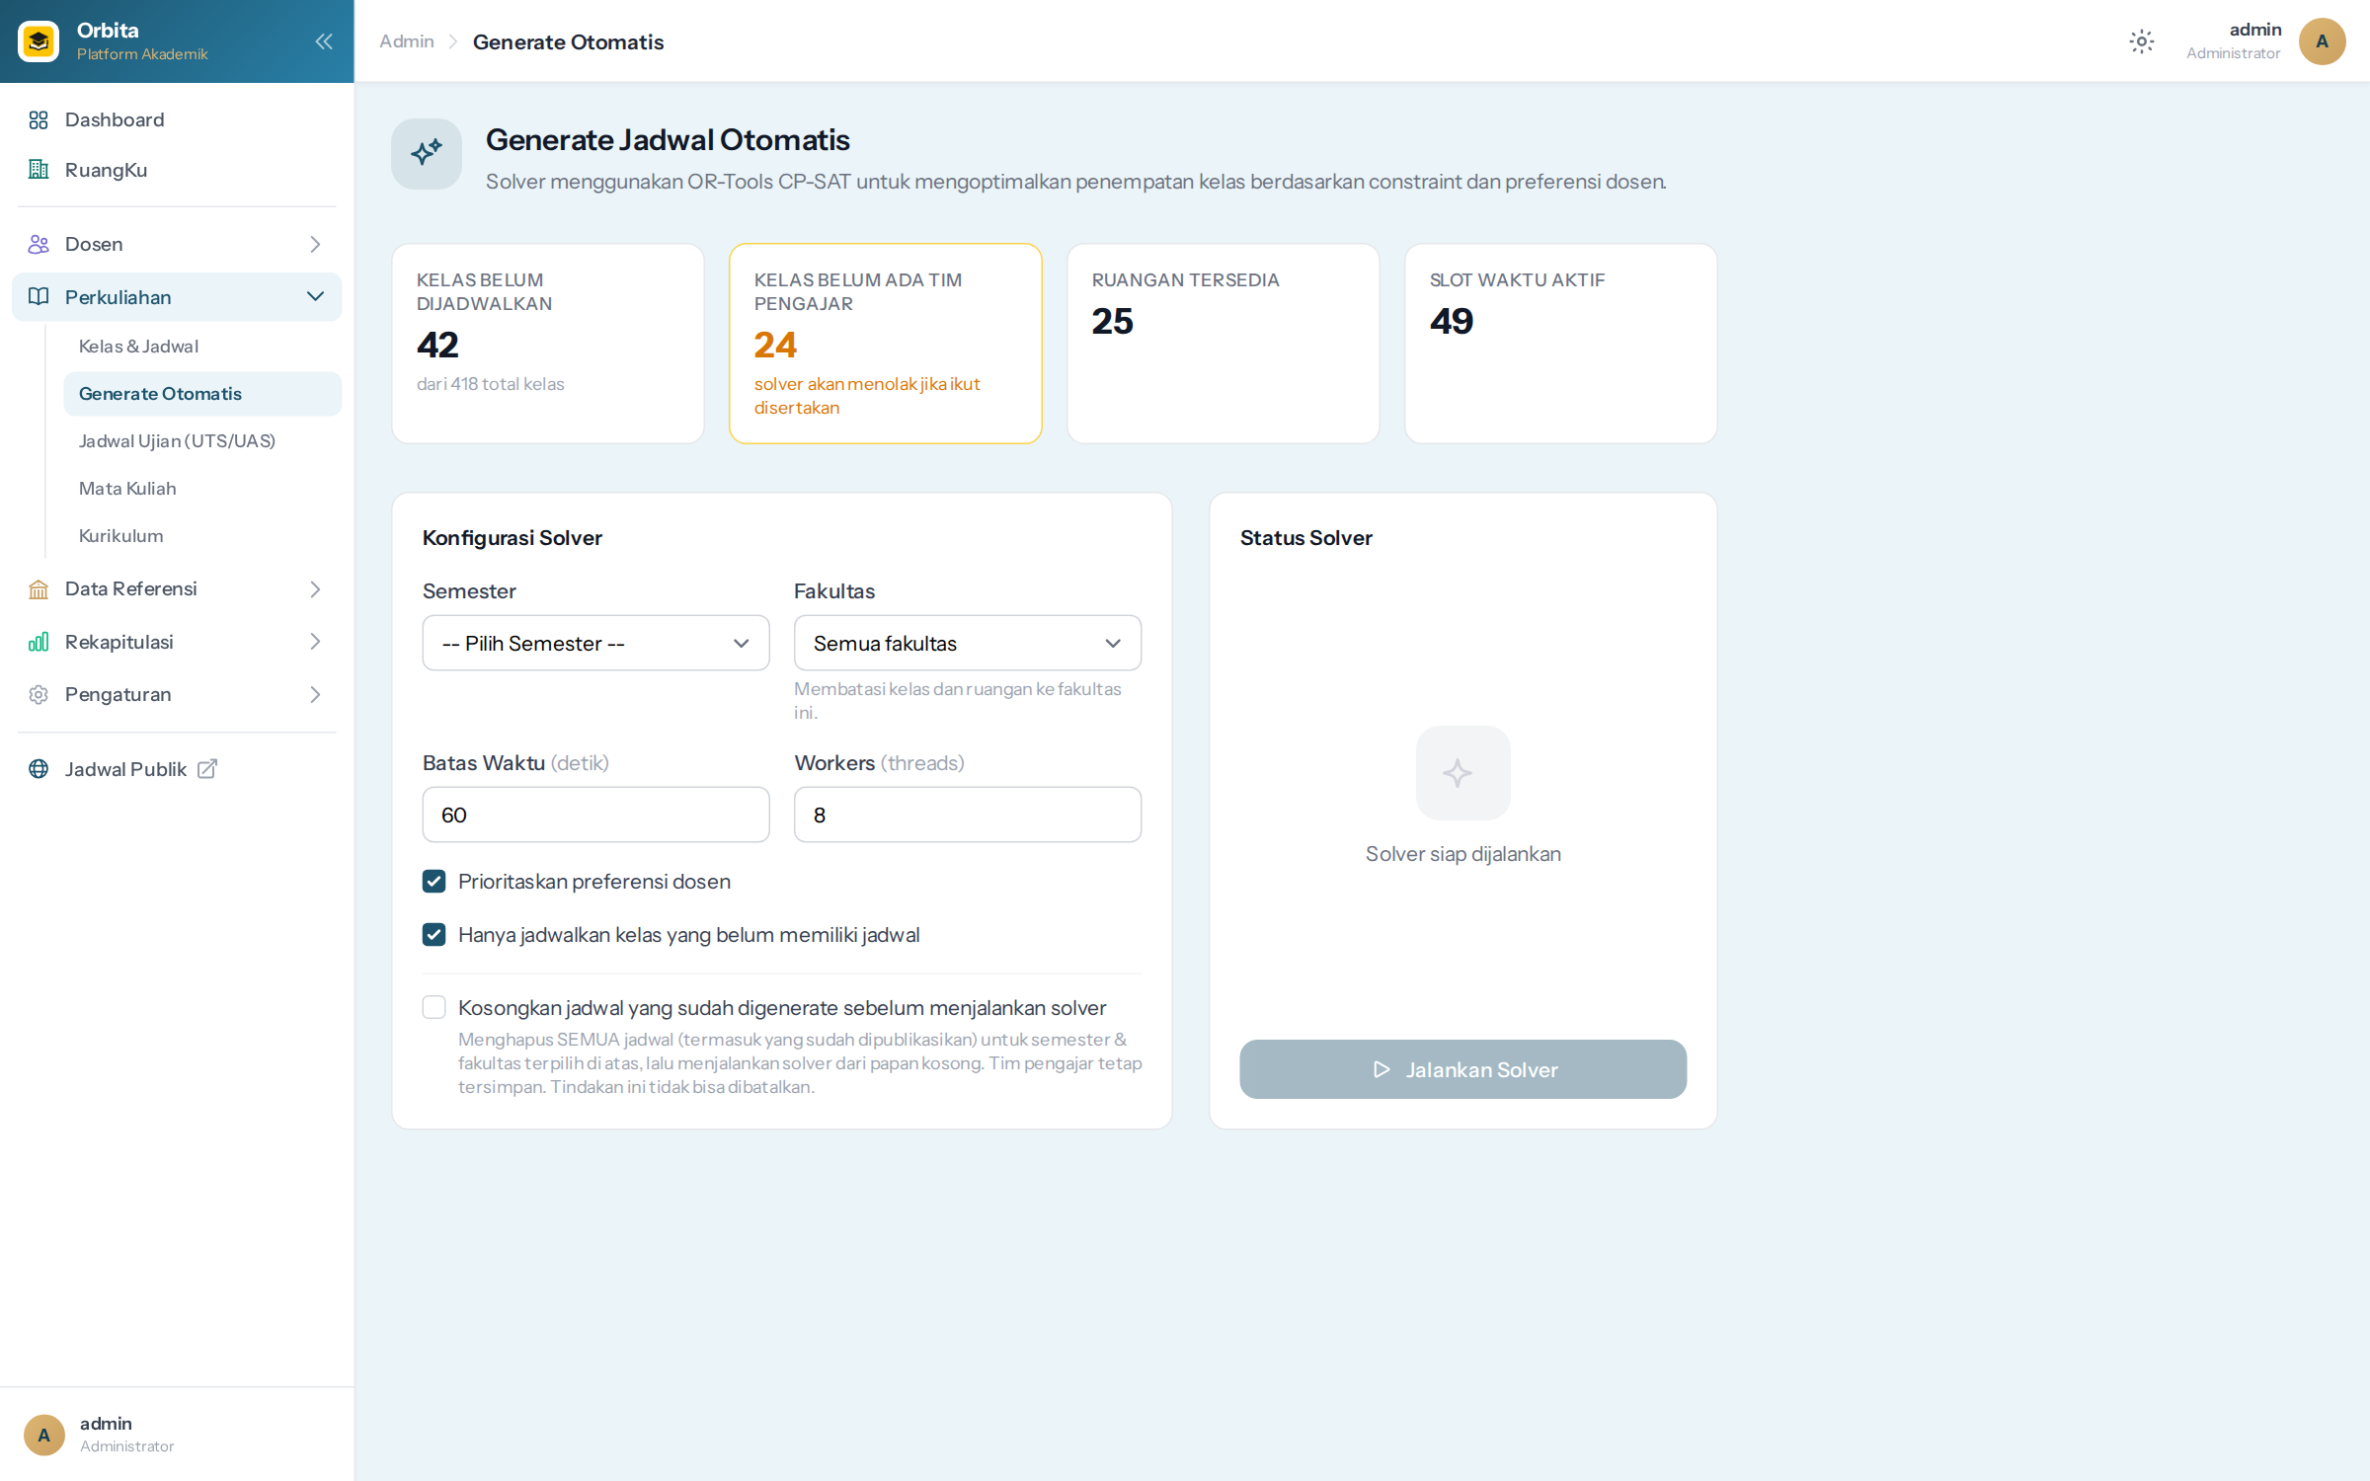The image size is (2370, 1481).
Task: Click the Dashboard grid icon
Action: click(39, 119)
